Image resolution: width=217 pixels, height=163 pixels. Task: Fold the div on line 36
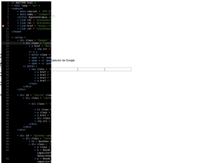(x=10, y=104)
